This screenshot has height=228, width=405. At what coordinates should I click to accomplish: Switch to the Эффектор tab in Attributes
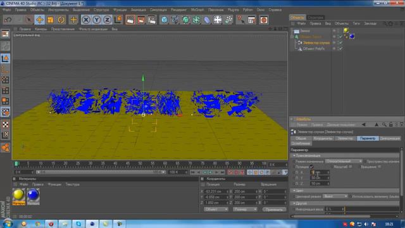pyautogui.click(x=346, y=139)
